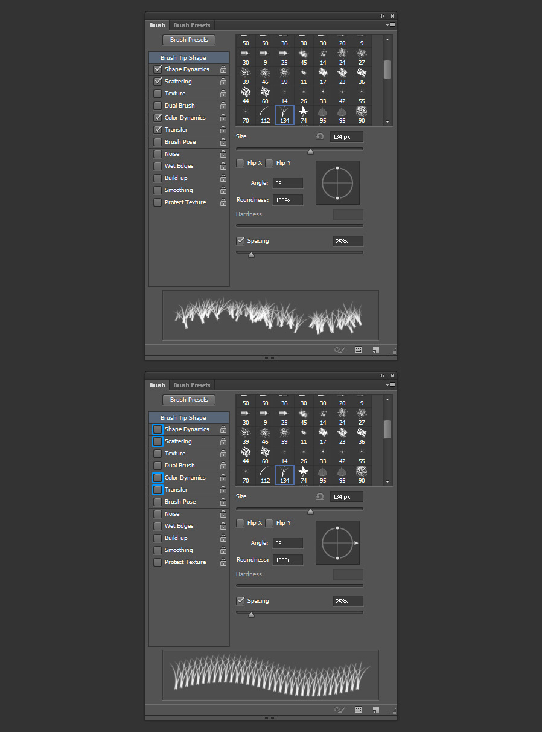Check Smoothing in lower panel
Image resolution: width=542 pixels, height=732 pixels.
coord(158,550)
